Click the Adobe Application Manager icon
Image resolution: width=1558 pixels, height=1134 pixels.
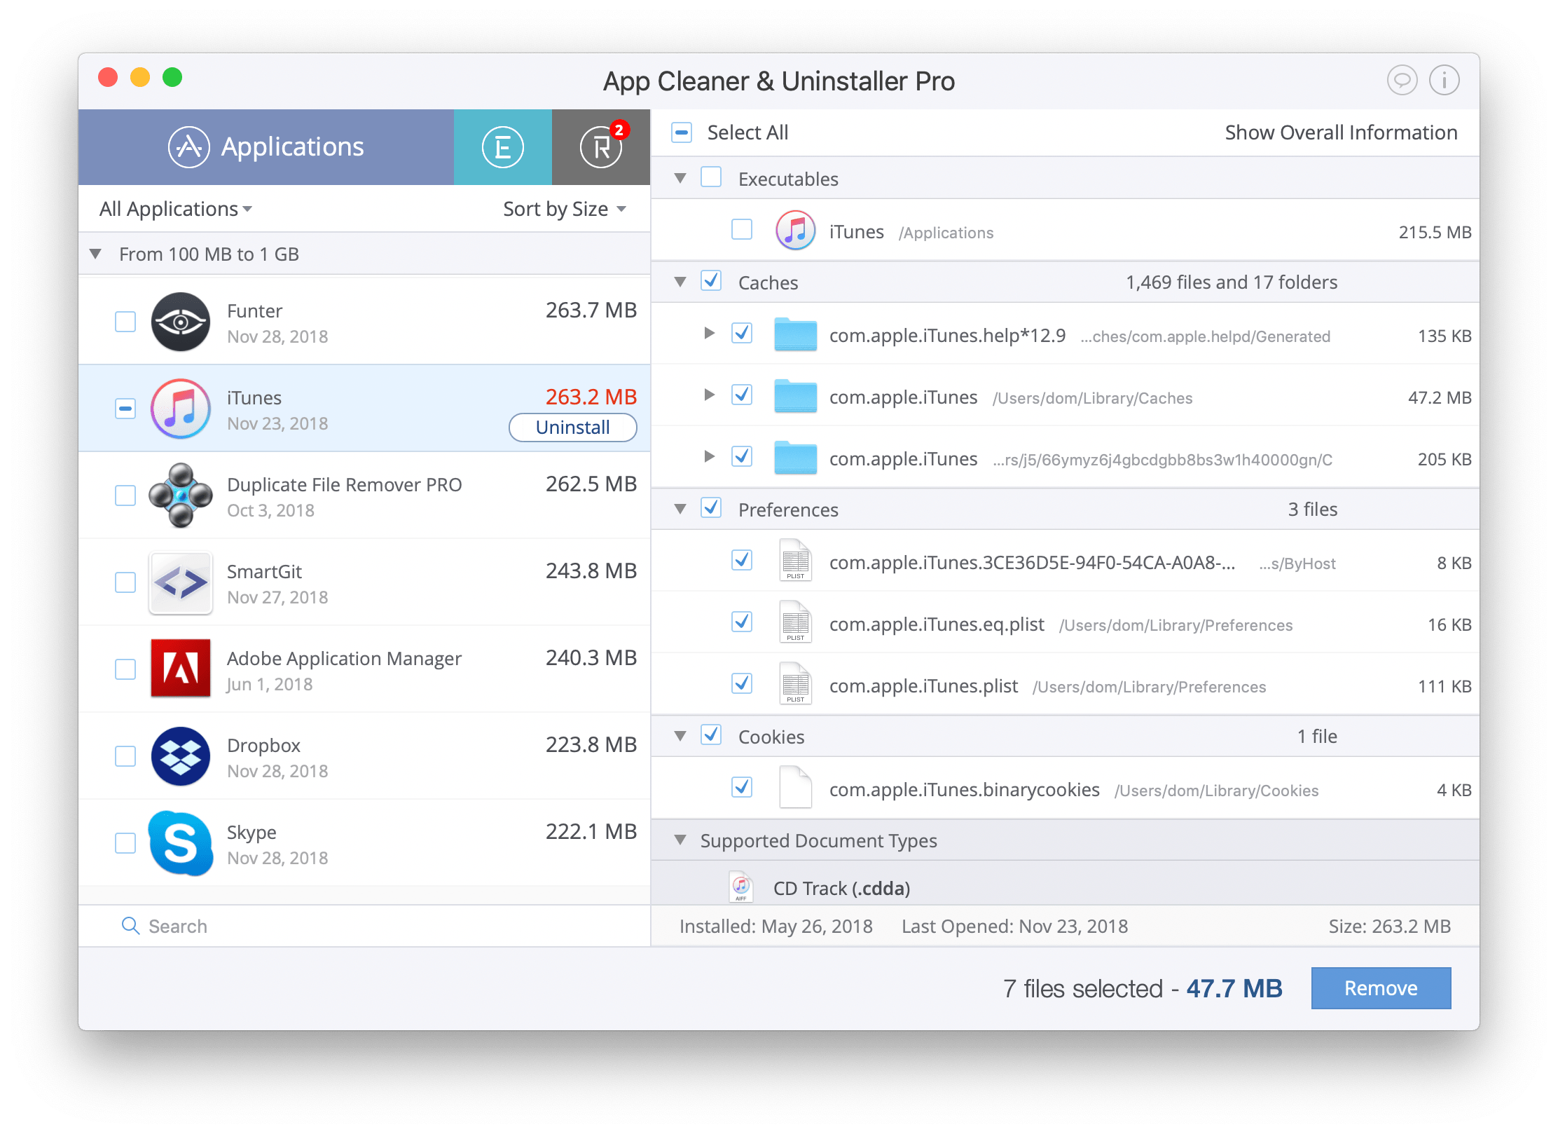pyautogui.click(x=183, y=671)
